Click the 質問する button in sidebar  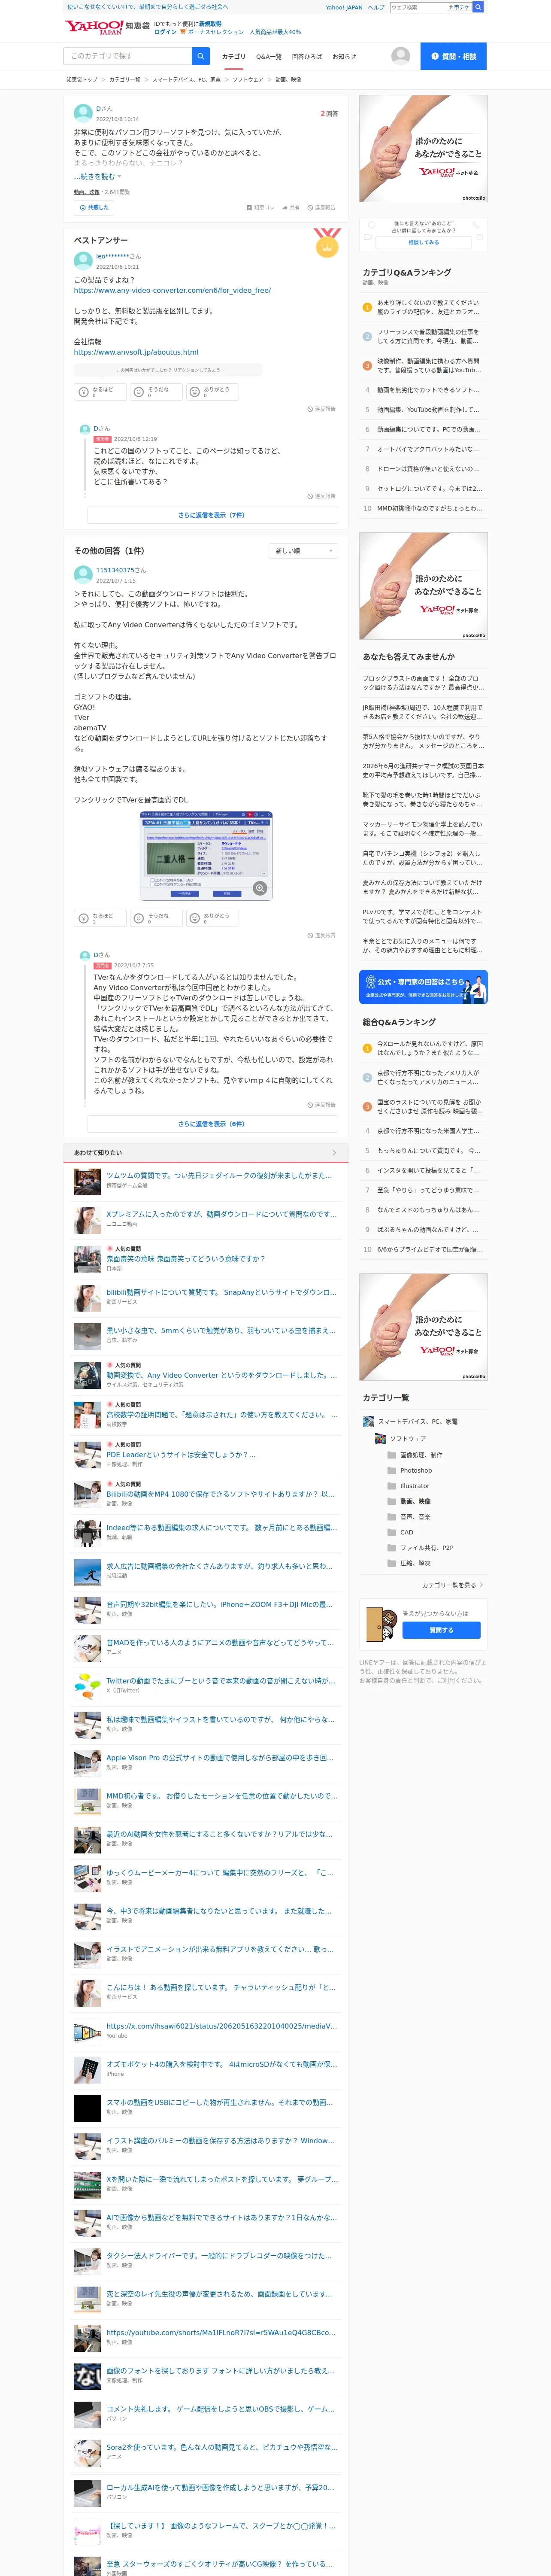click(441, 1630)
